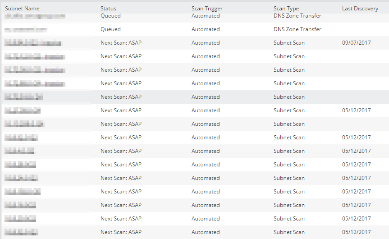Screen dimensions: 389x239
Task: Sort by the Subnet Name column header
Action: point(22,9)
